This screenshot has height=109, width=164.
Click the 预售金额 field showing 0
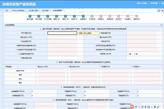97,96
